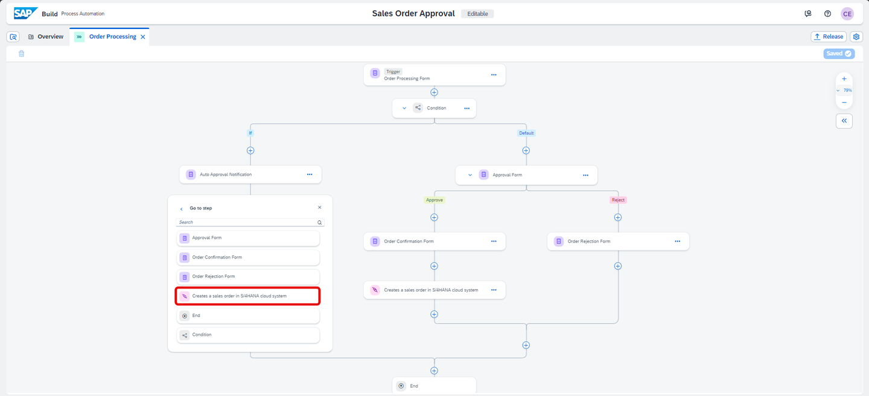Click the search artifacts icon left of Overview

(x=13, y=37)
